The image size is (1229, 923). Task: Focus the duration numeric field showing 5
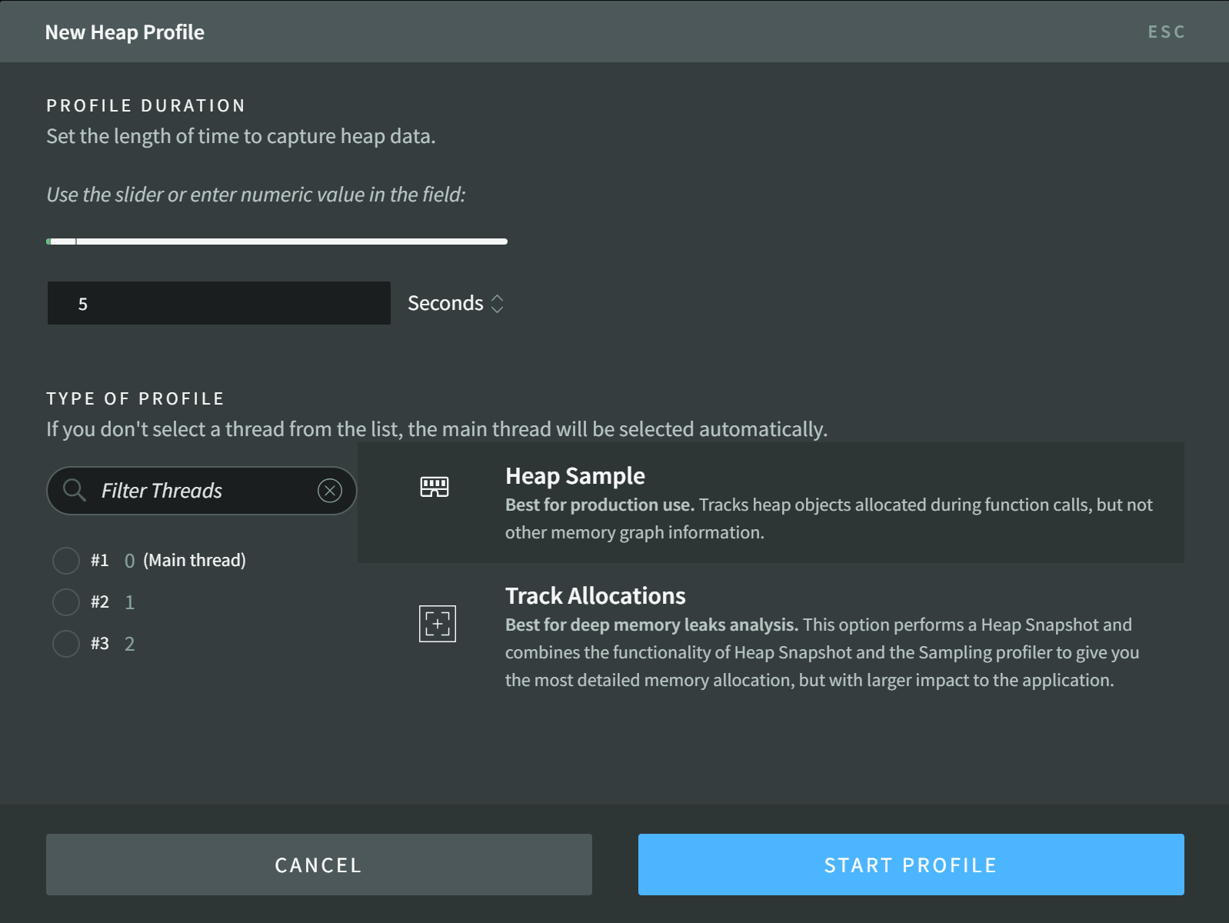click(219, 303)
